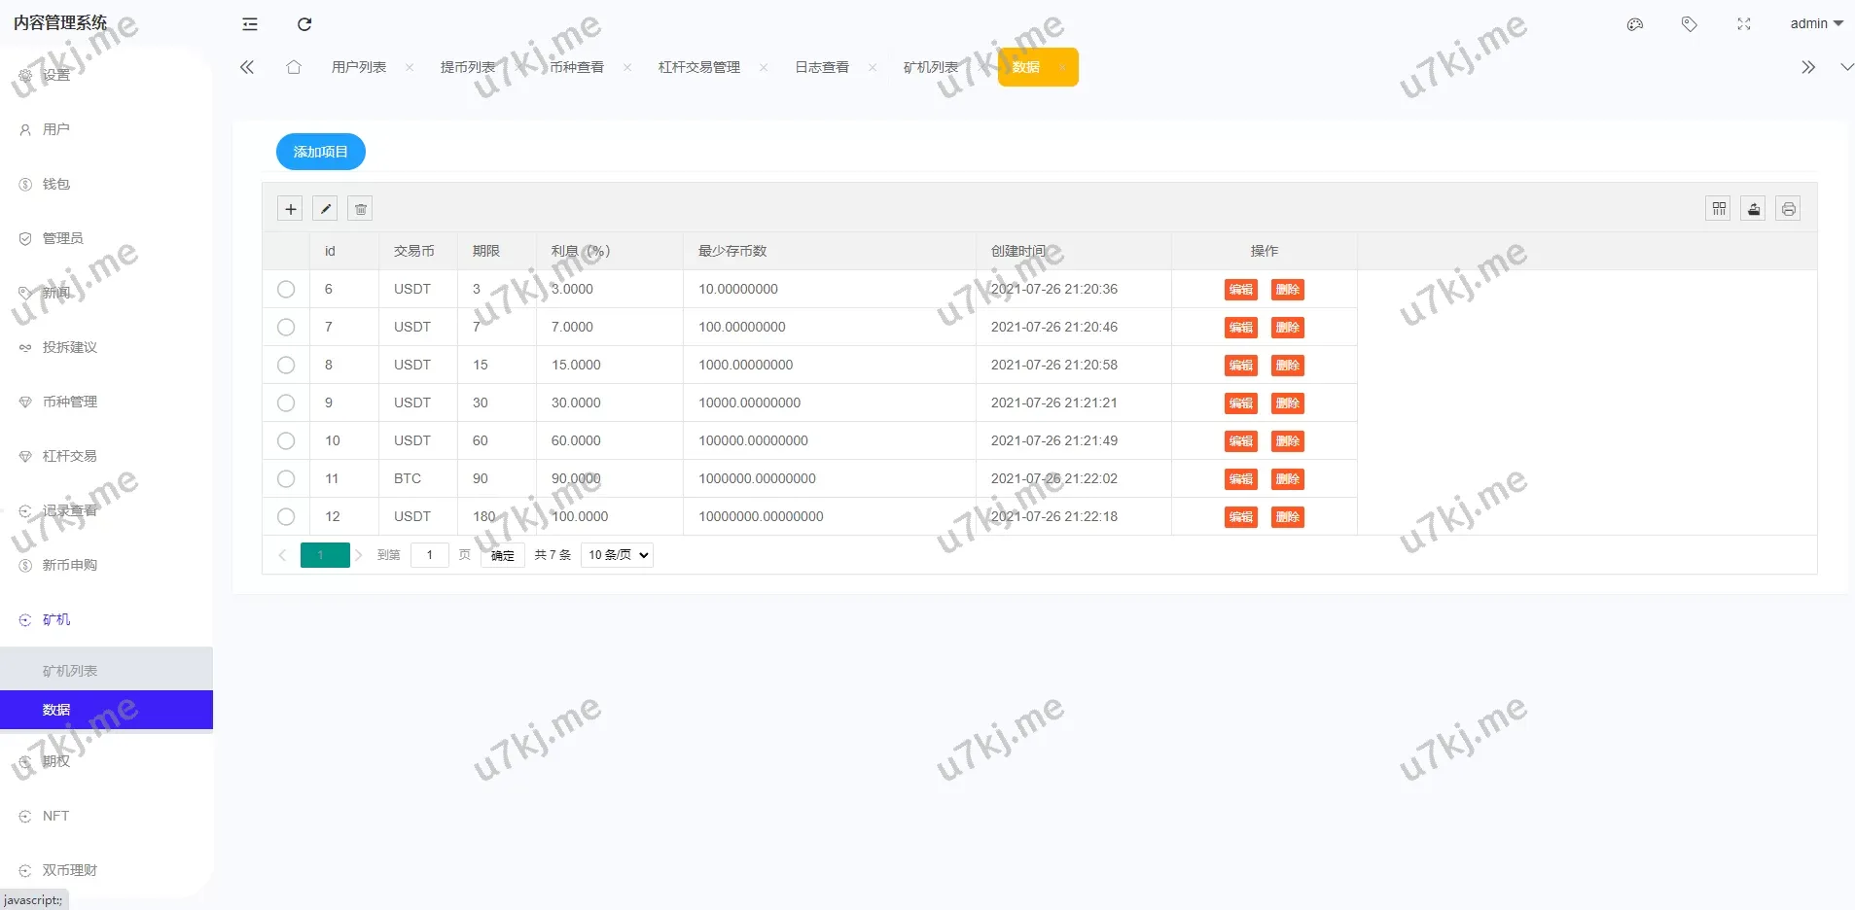Click the trash delete icon in table toolbar
1855x910 pixels.
coord(360,209)
